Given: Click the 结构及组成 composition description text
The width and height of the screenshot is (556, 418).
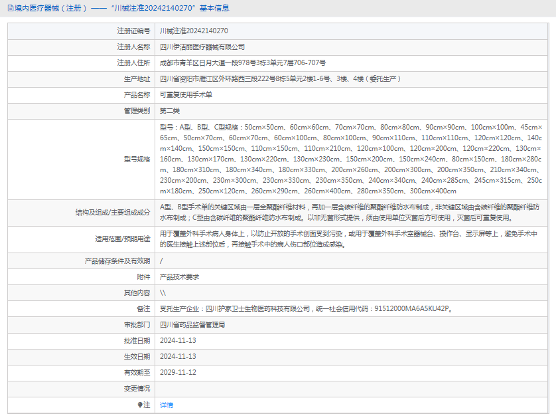Looking at the screenshot, I should (x=350, y=213).
